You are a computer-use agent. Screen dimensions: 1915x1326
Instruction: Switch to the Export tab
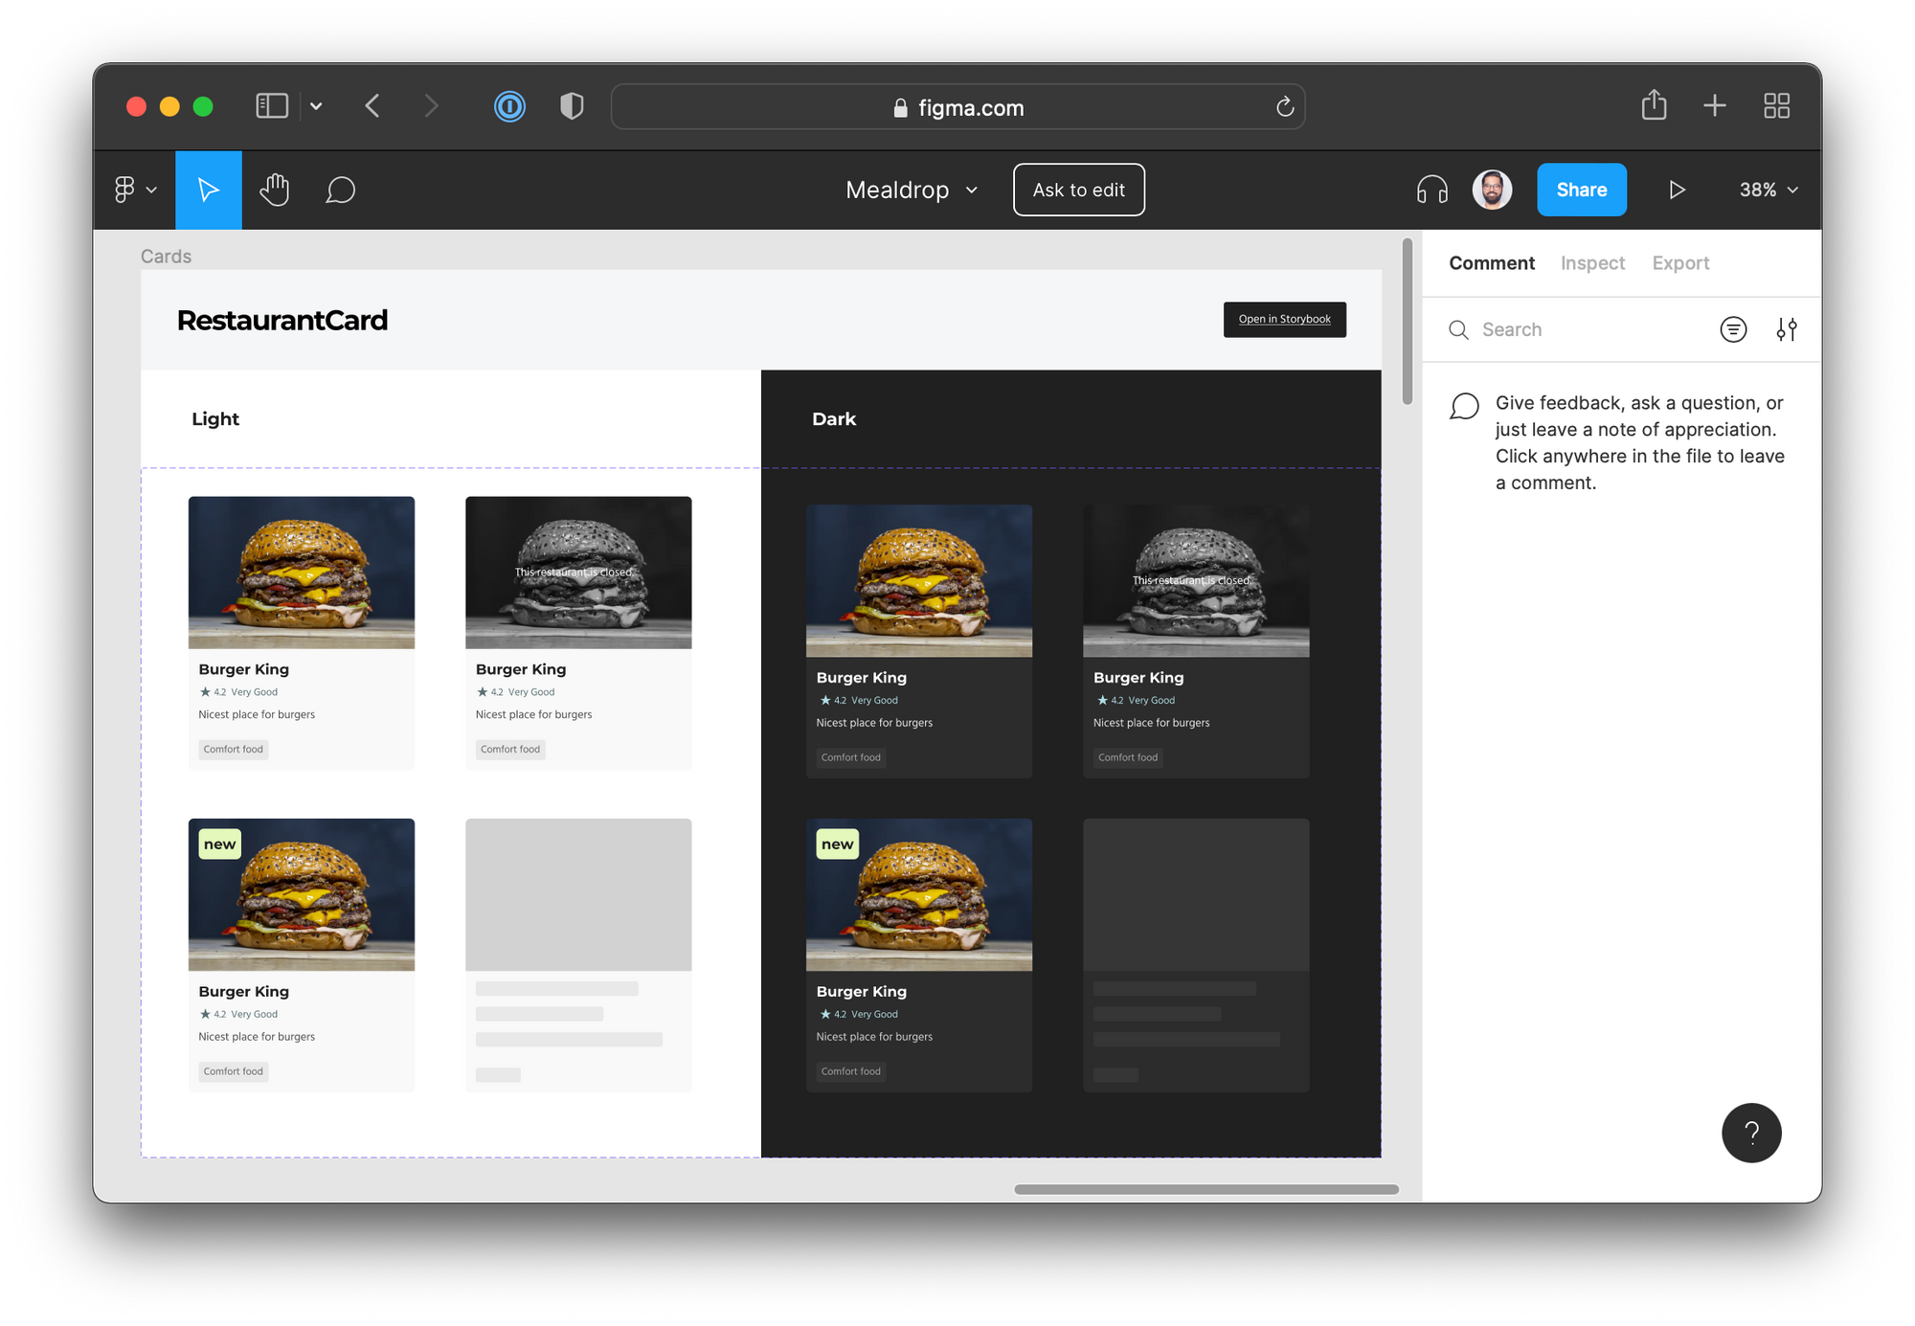(1680, 262)
